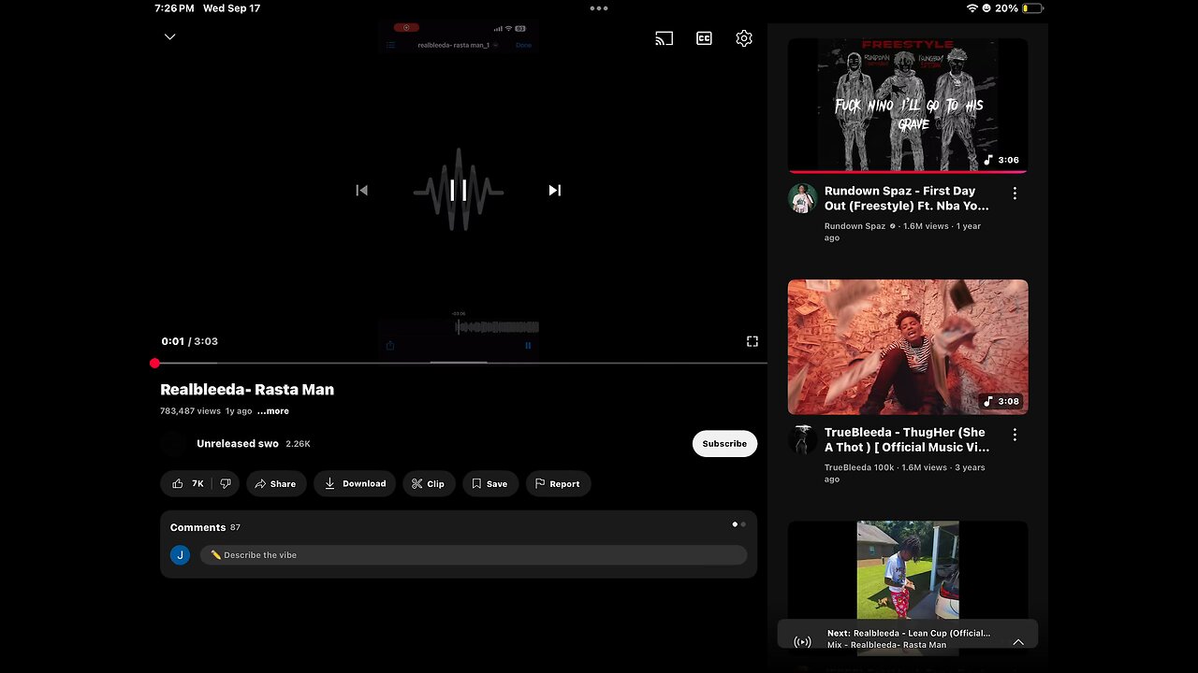Enter fullscreen mode
1198x673 pixels.
(752, 341)
